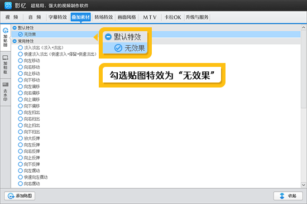Open the 升级与服务 tab
Image resolution: width=307 pixels, height=204 pixels.
[197, 17]
